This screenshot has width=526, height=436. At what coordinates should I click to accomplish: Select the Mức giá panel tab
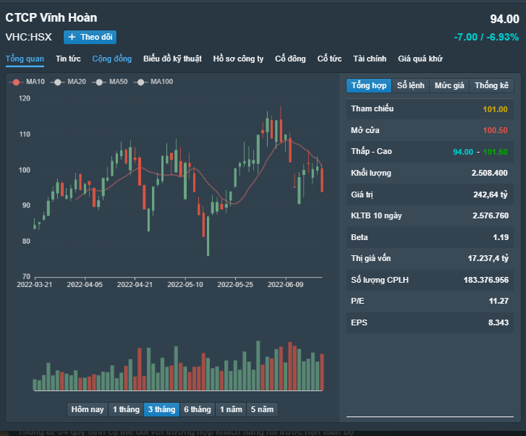(x=449, y=85)
